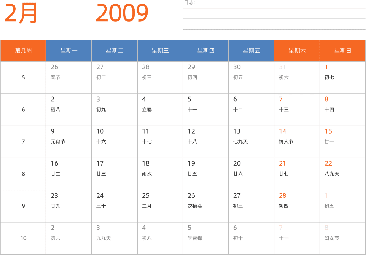
Task: Select February 26 labeled 龙抬头
Action: (x=206, y=206)
